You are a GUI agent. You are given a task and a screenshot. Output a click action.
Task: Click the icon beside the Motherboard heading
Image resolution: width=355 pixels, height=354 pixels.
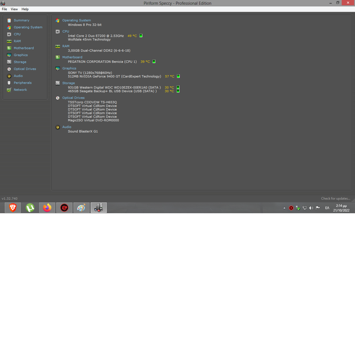click(58, 57)
